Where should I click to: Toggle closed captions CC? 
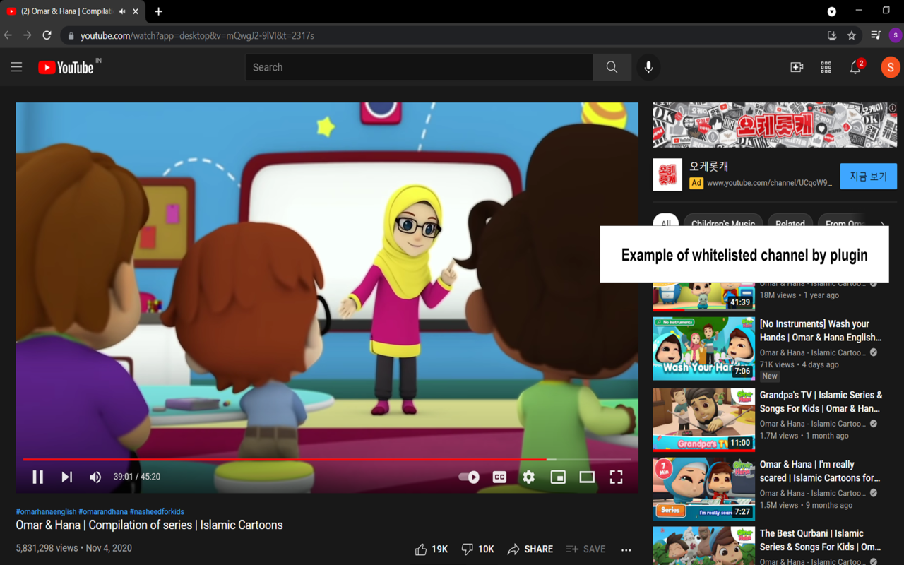point(499,477)
